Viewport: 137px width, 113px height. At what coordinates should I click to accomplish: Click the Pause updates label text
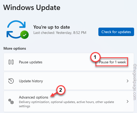(x=31, y=62)
